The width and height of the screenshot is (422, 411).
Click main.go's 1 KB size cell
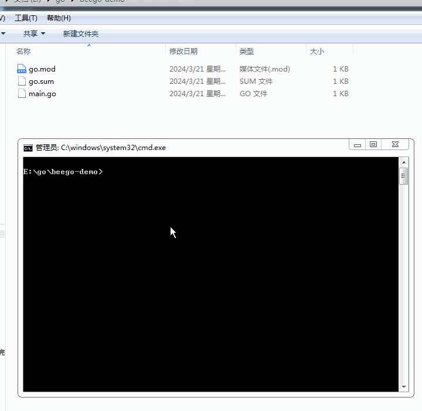341,94
